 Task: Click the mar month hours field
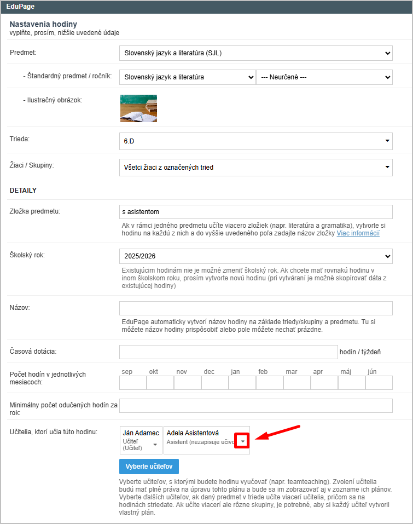click(x=296, y=383)
